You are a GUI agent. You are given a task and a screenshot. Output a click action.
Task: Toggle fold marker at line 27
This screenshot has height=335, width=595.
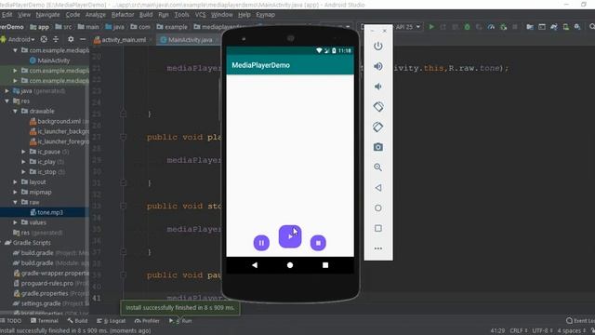coord(123,137)
